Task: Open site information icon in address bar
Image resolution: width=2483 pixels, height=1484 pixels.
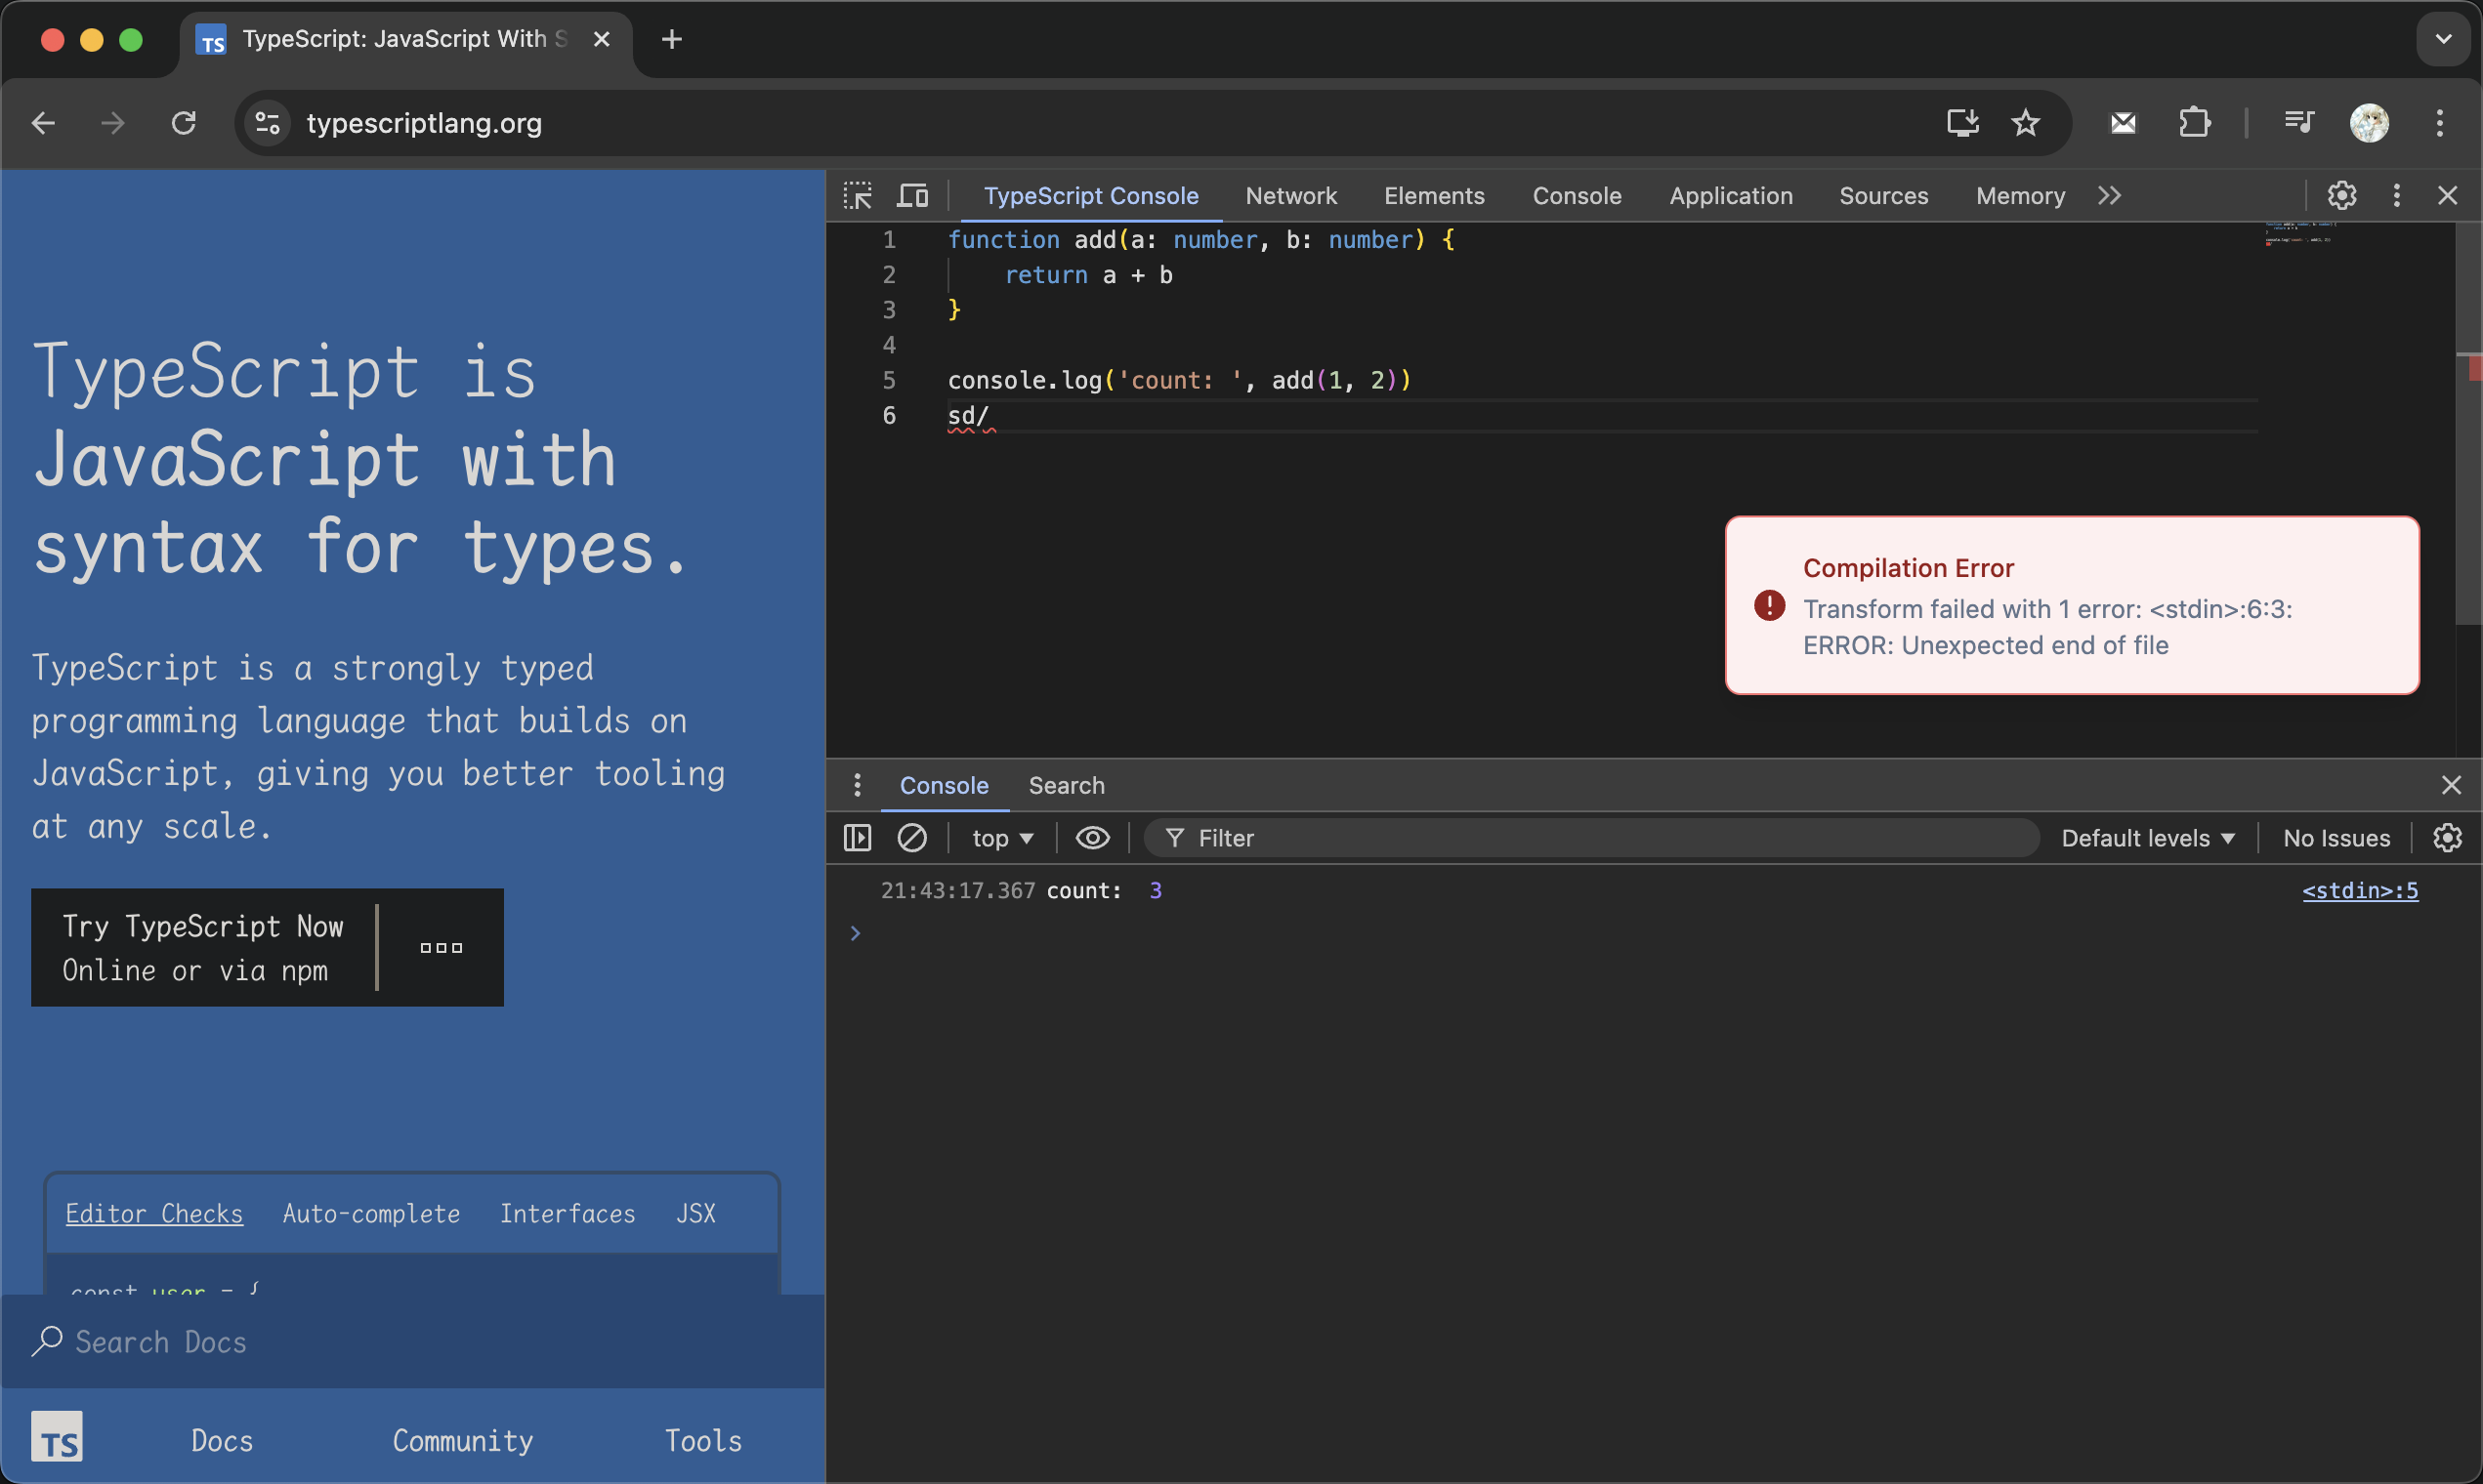Action: click(x=267, y=123)
